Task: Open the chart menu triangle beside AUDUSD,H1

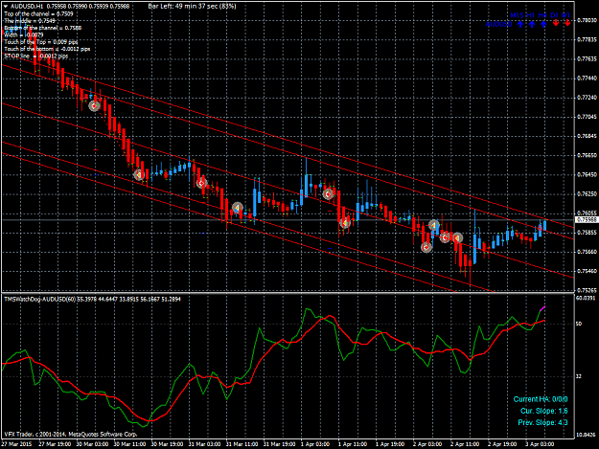Action: pos(6,7)
